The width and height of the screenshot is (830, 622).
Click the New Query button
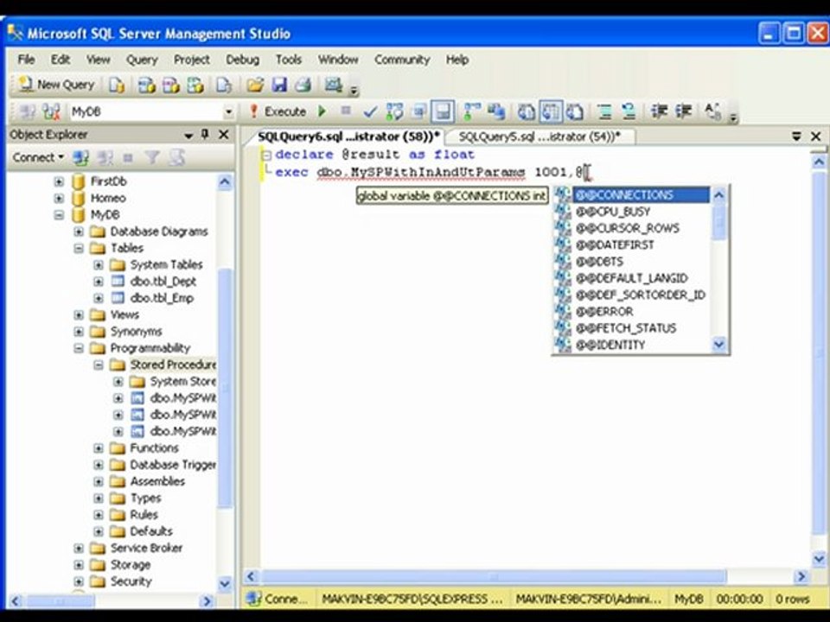click(x=56, y=85)
